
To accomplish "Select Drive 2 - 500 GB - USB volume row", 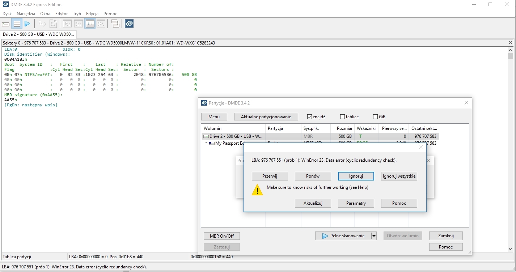I will click(x=320, y=136).
